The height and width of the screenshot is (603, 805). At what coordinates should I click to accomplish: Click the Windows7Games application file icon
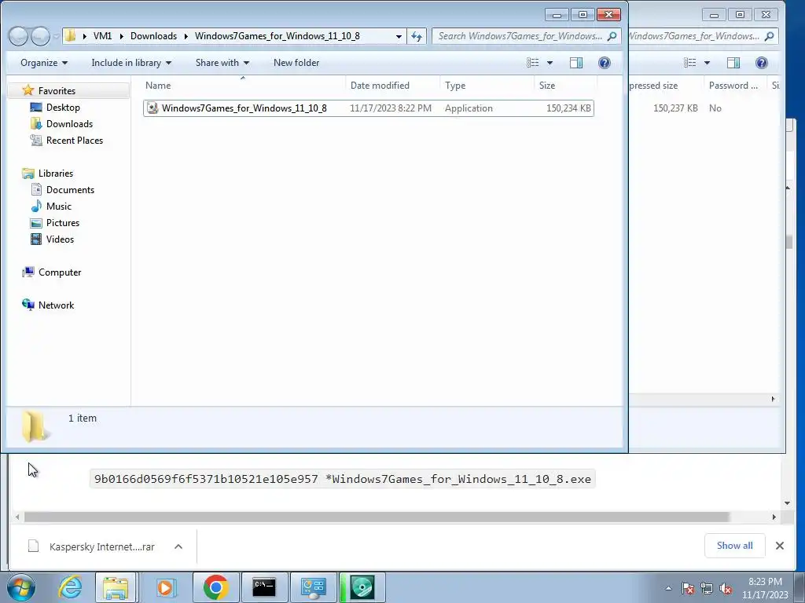[153, 108]
